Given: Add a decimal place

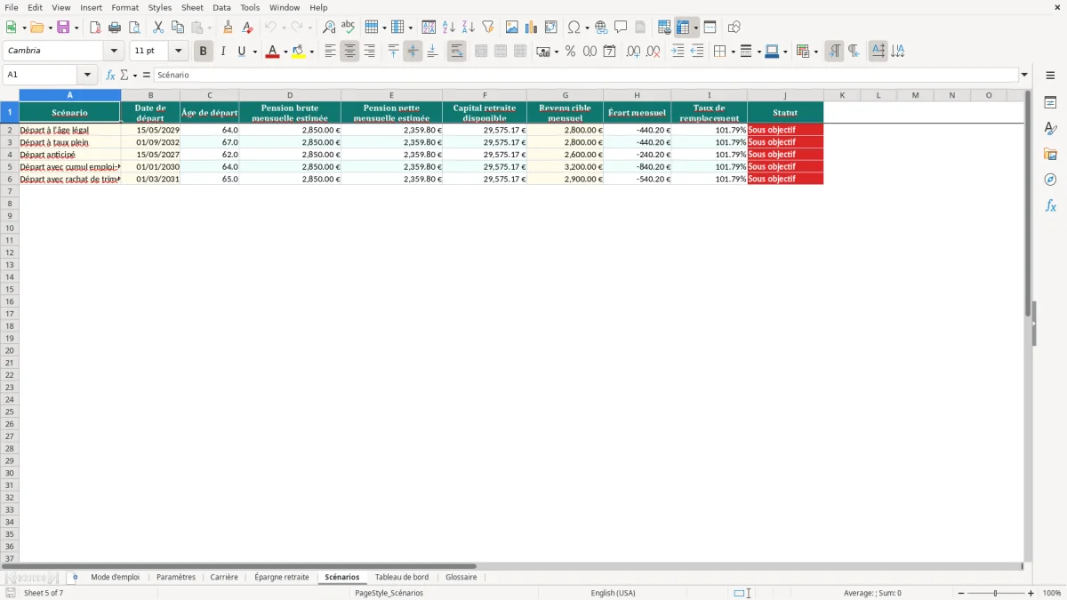Looking at the screenshot, I should (634, 52).
